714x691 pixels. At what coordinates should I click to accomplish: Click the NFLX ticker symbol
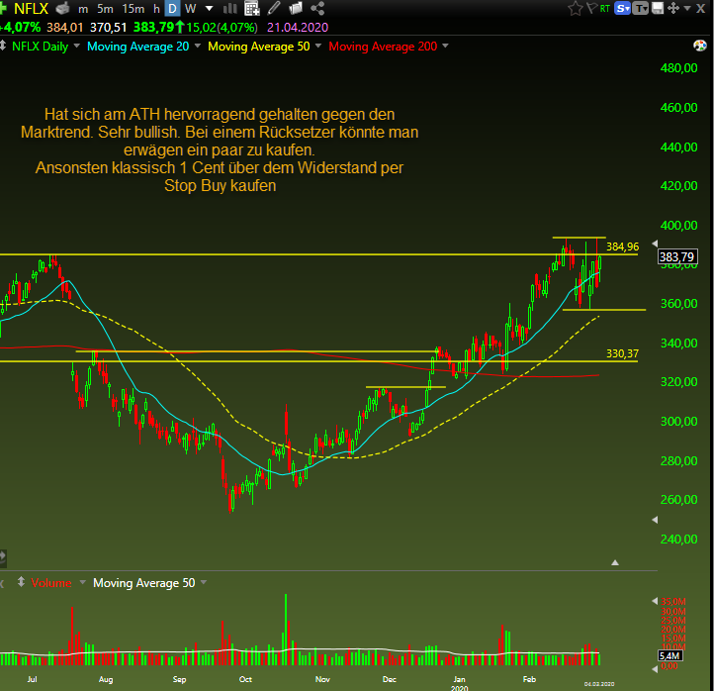[31, 8]
